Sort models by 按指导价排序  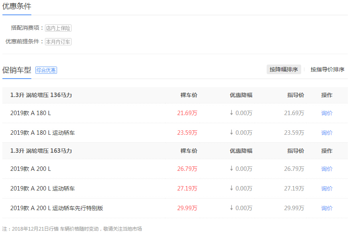[327, 69]
